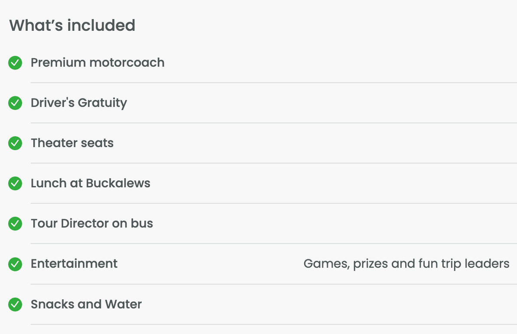The width and height of the screenshot is (517, 334).
Task: Click the separator beneath Tour Director on bus
Action: [x=273, y=244]
